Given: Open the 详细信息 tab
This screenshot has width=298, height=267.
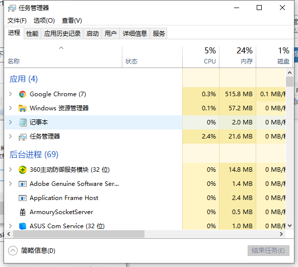Looking at the screenshot, I should [135, 34].
